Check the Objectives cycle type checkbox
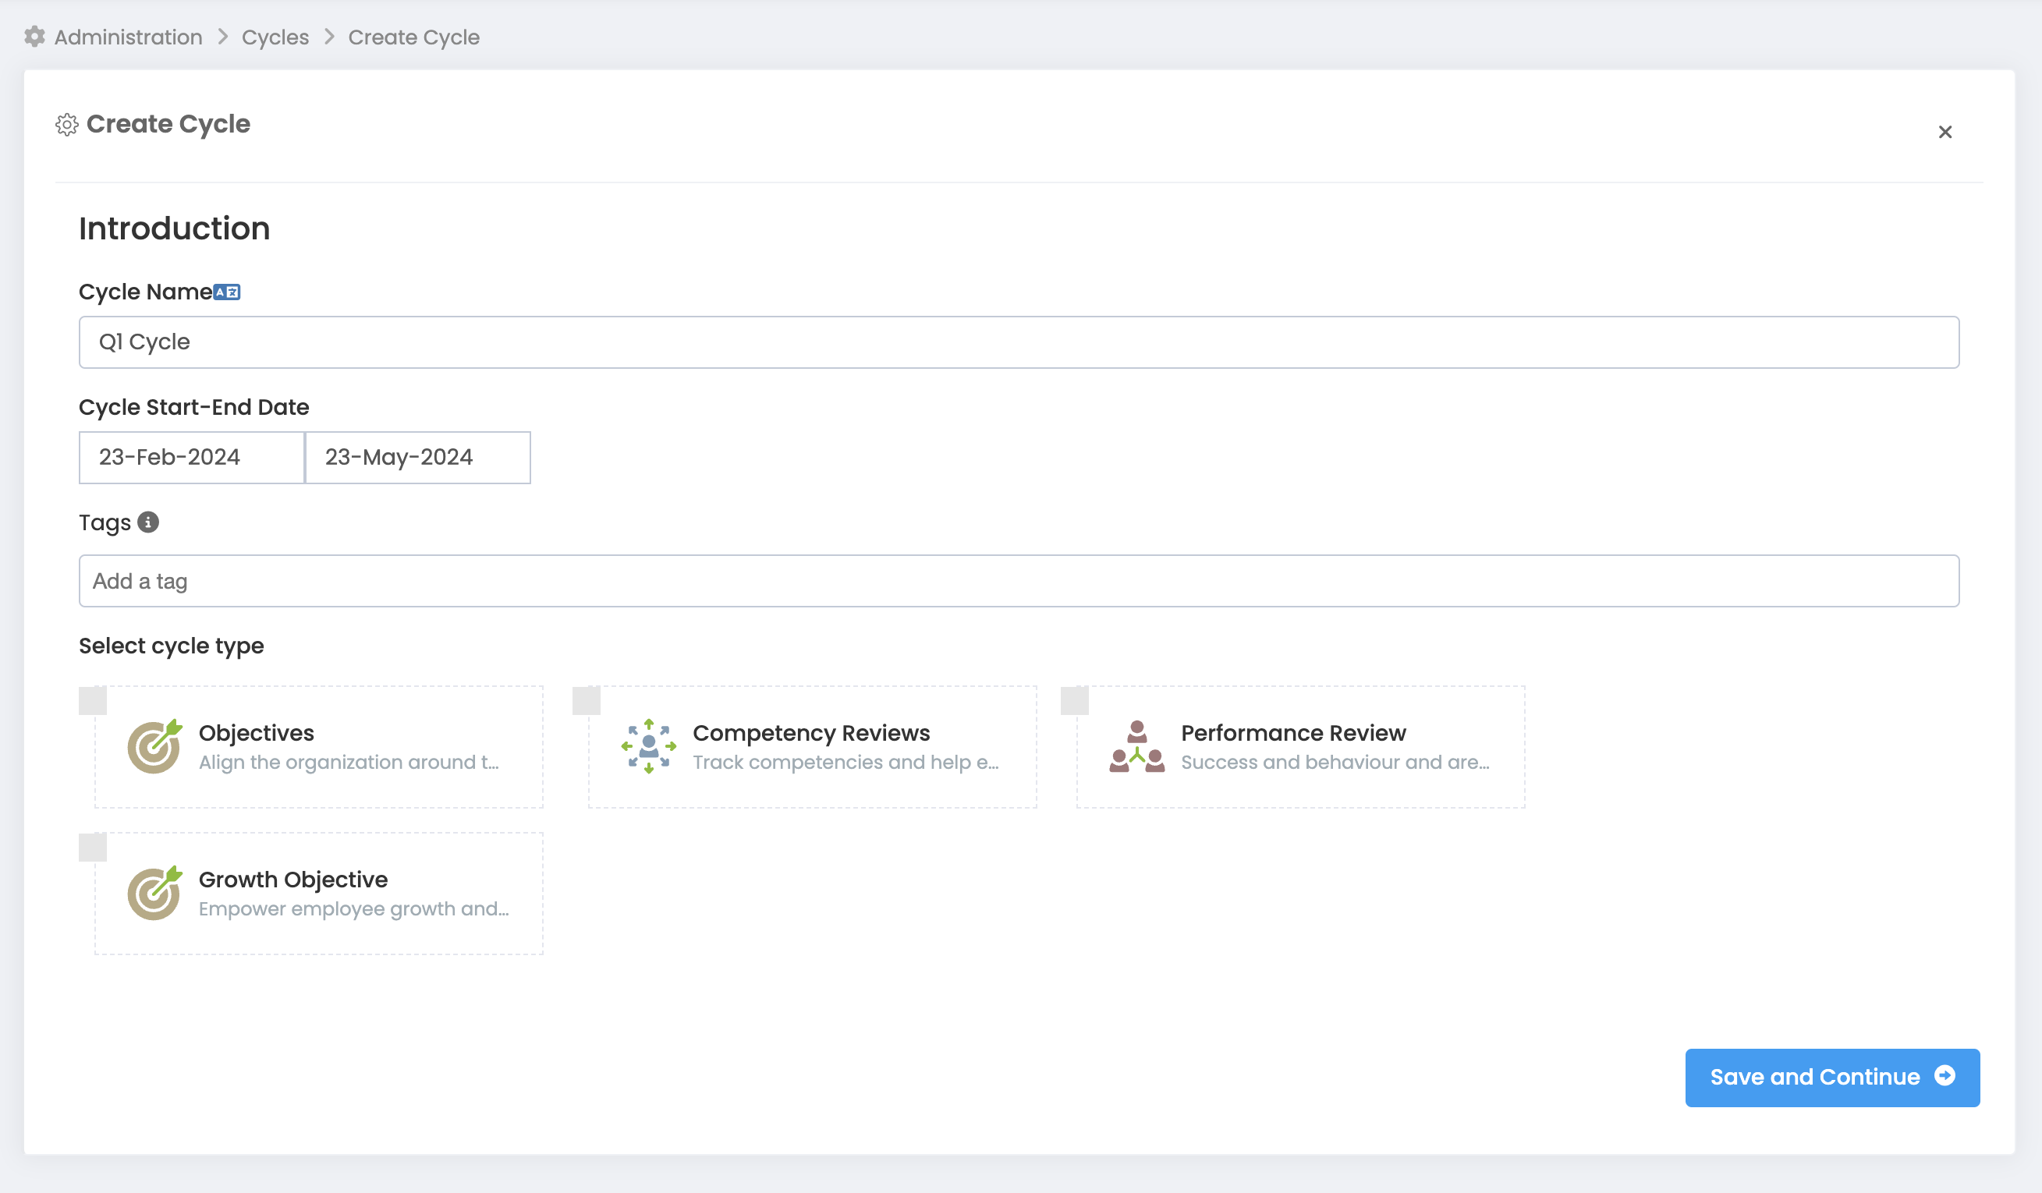2042x1193 pixels. tap(93, 700)
